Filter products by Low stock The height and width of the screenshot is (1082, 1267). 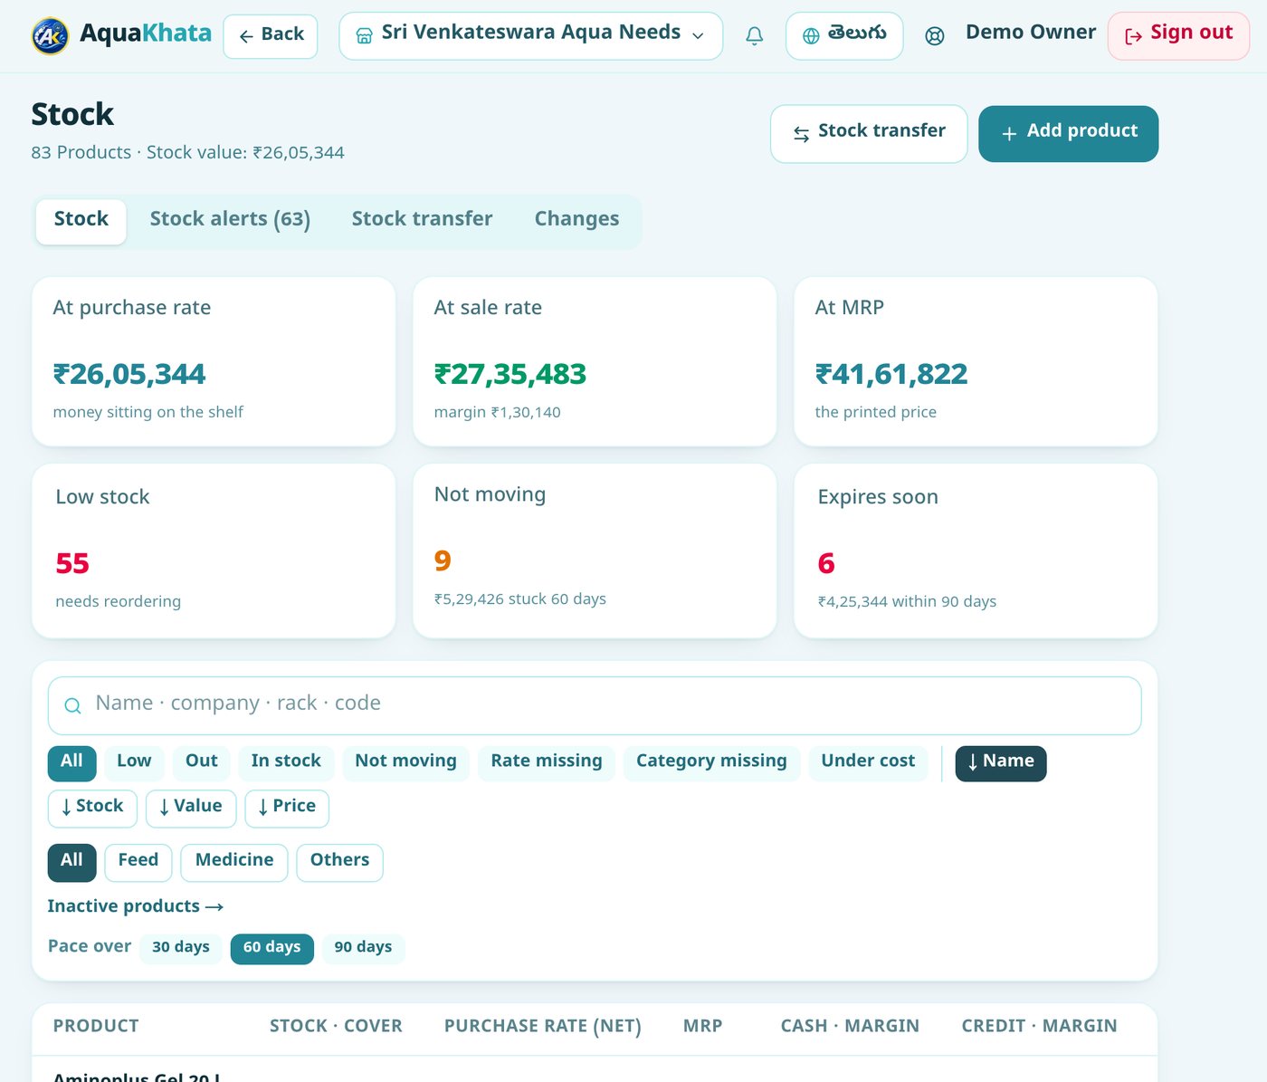134,762
